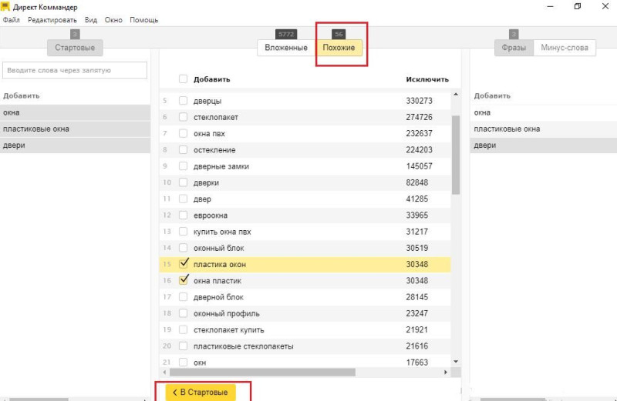This screenshot has width=617, height=401.
Task: Select двери in the start words list
Action: tap(75, 145)
